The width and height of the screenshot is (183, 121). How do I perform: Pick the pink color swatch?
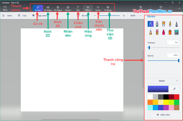[171, 108]
